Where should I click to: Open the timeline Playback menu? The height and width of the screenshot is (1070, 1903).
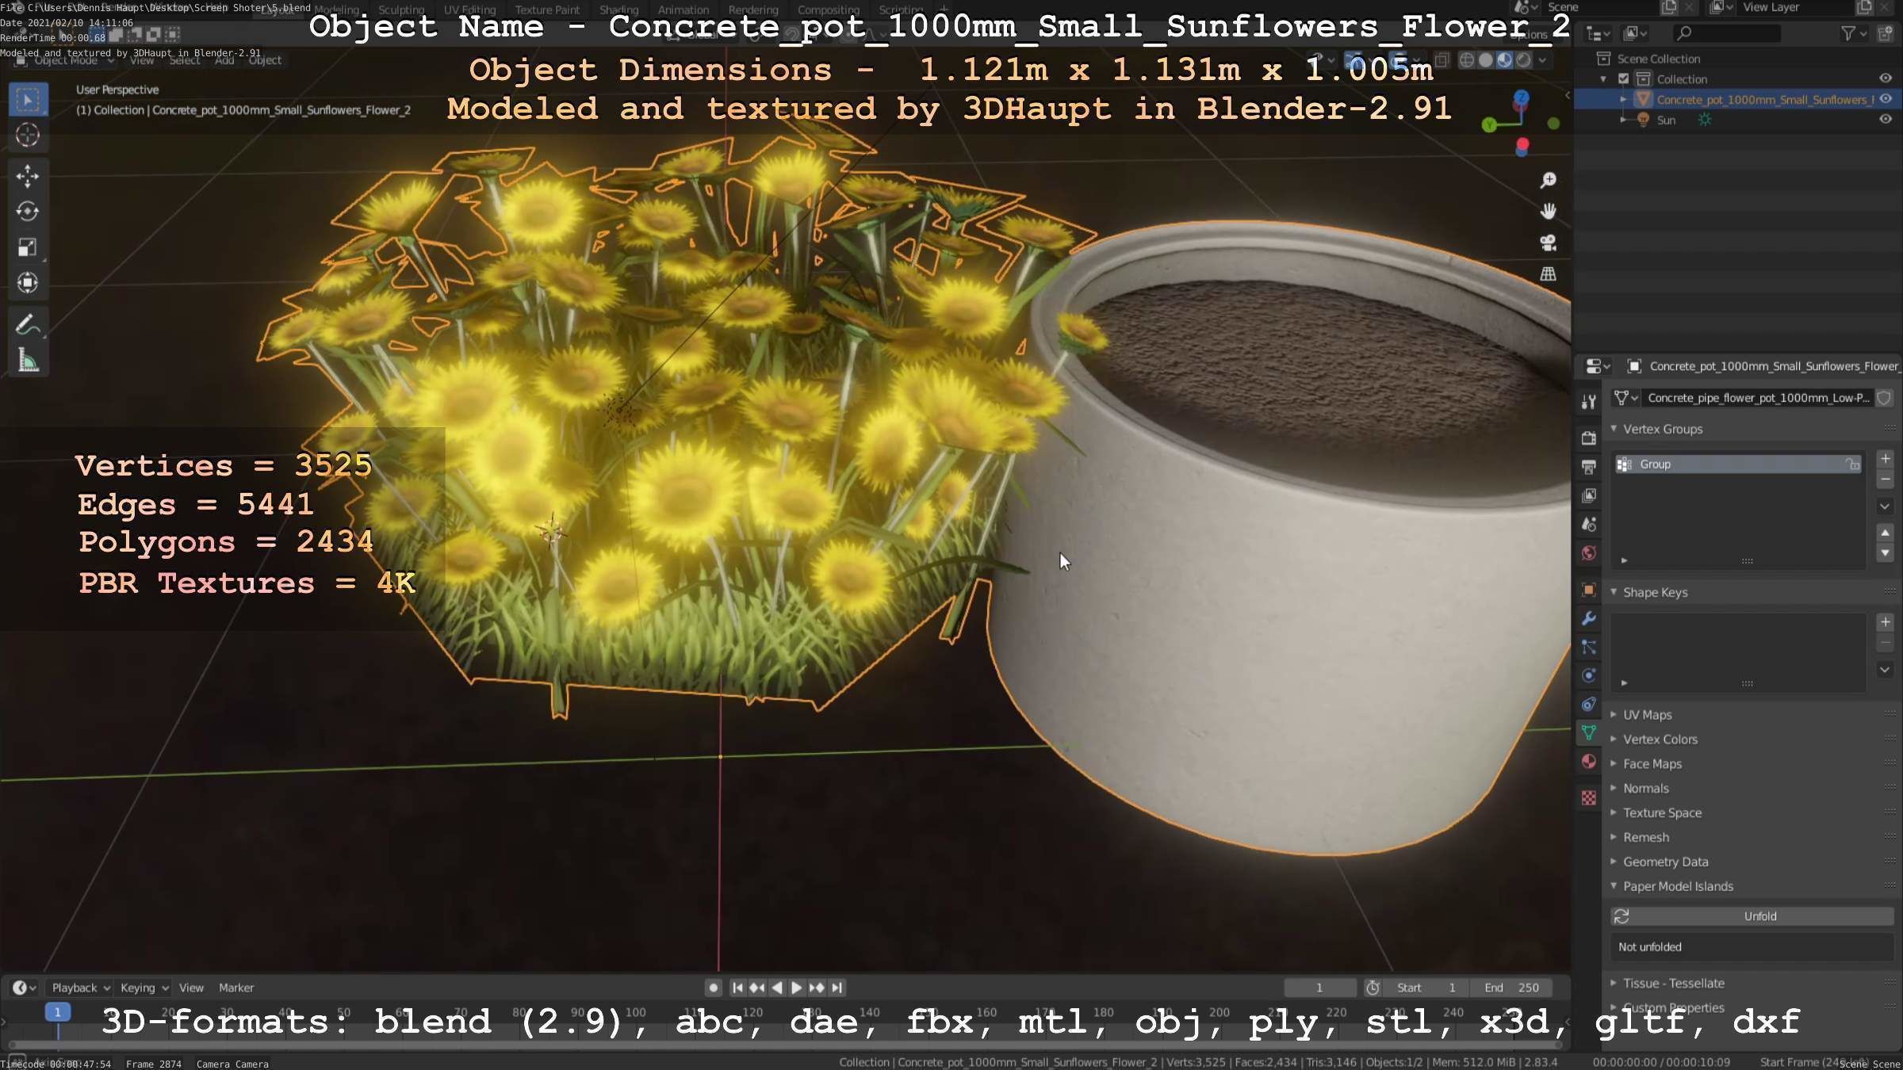pos(80,988)
